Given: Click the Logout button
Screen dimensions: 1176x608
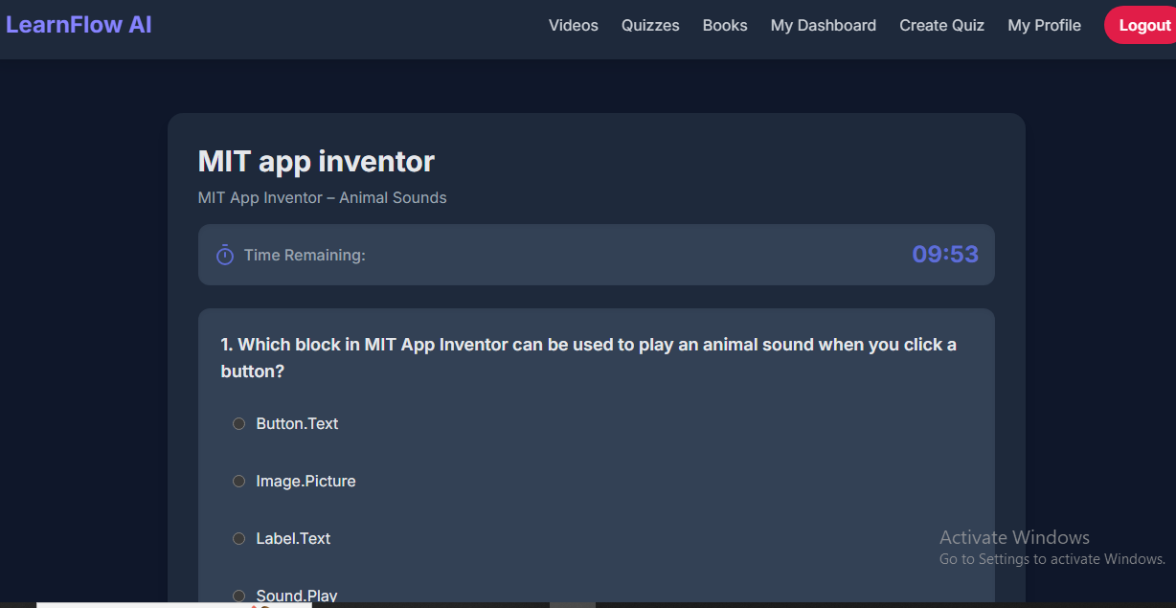Looking at the screenshot, I should point(1142,26).
